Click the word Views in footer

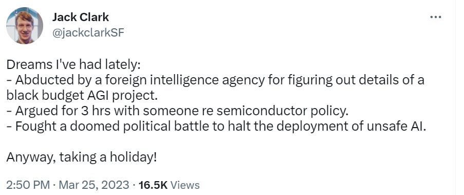tap(185, 185)
